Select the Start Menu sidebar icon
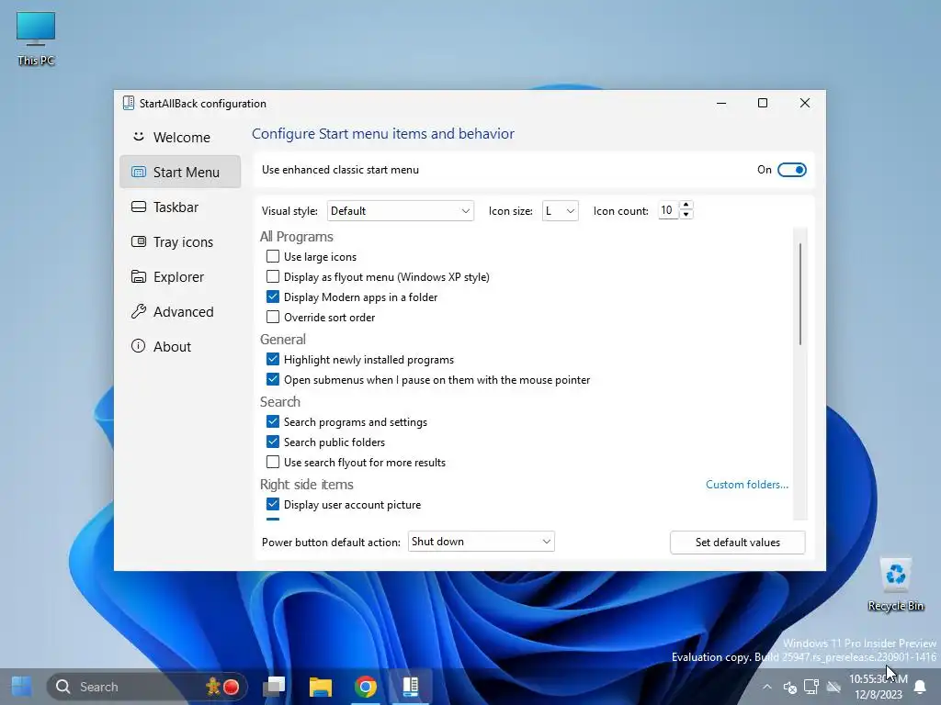 tap(139, 172)
